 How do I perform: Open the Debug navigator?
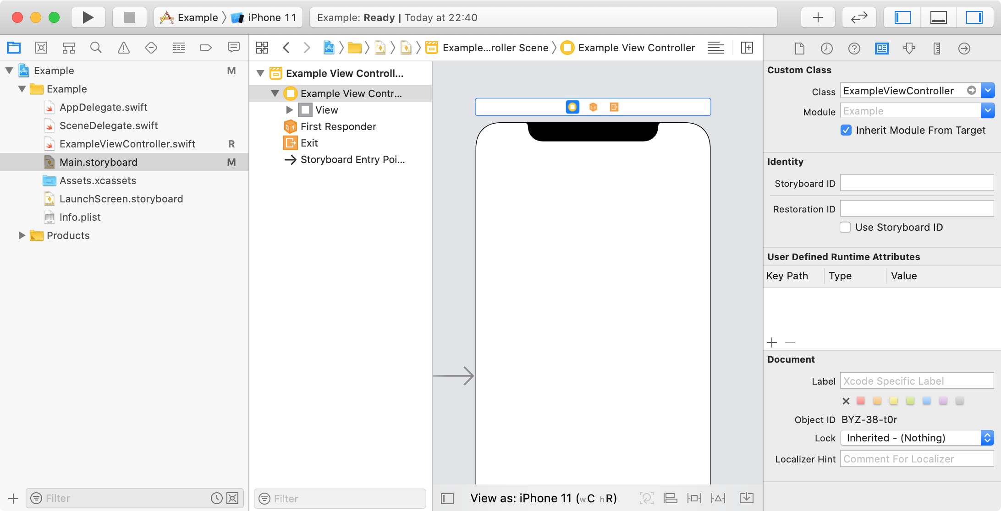click(x=179, y=48)
